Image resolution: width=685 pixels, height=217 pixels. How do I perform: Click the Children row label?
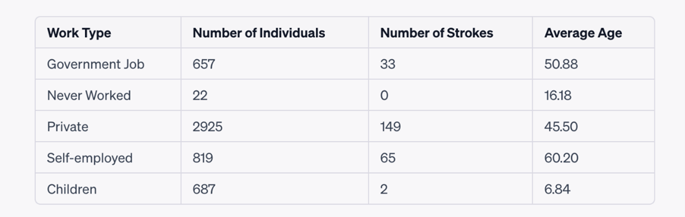(x=71, y=189)
